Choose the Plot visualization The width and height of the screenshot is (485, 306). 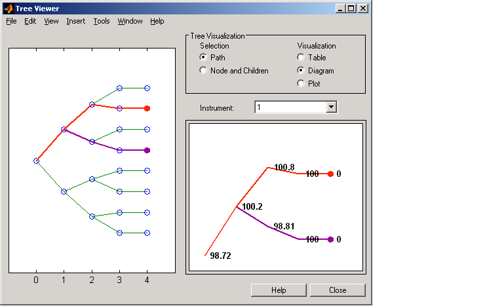point(301,83)
